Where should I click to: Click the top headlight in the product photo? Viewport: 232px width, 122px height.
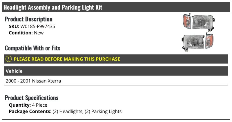198,22
